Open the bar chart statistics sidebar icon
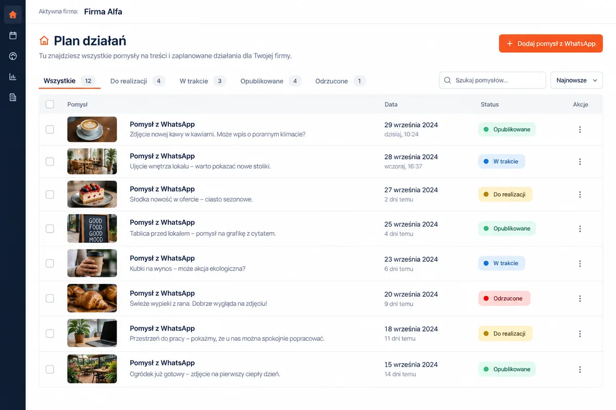The width and height of the screenshot is (616, 410). [13, 77]
